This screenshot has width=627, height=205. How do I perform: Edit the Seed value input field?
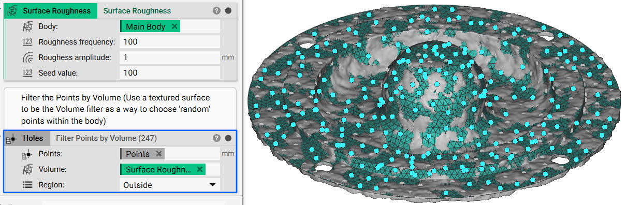[170, 73]
